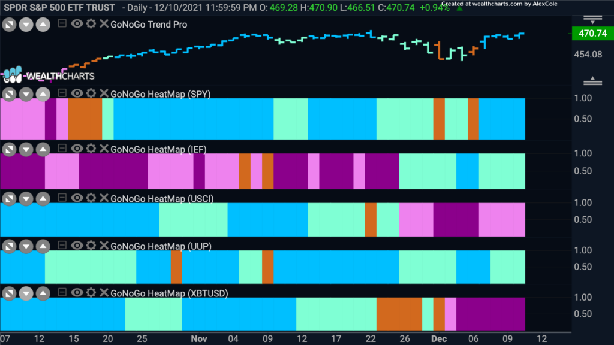Click the C:470.74 close value

[396, 7]
